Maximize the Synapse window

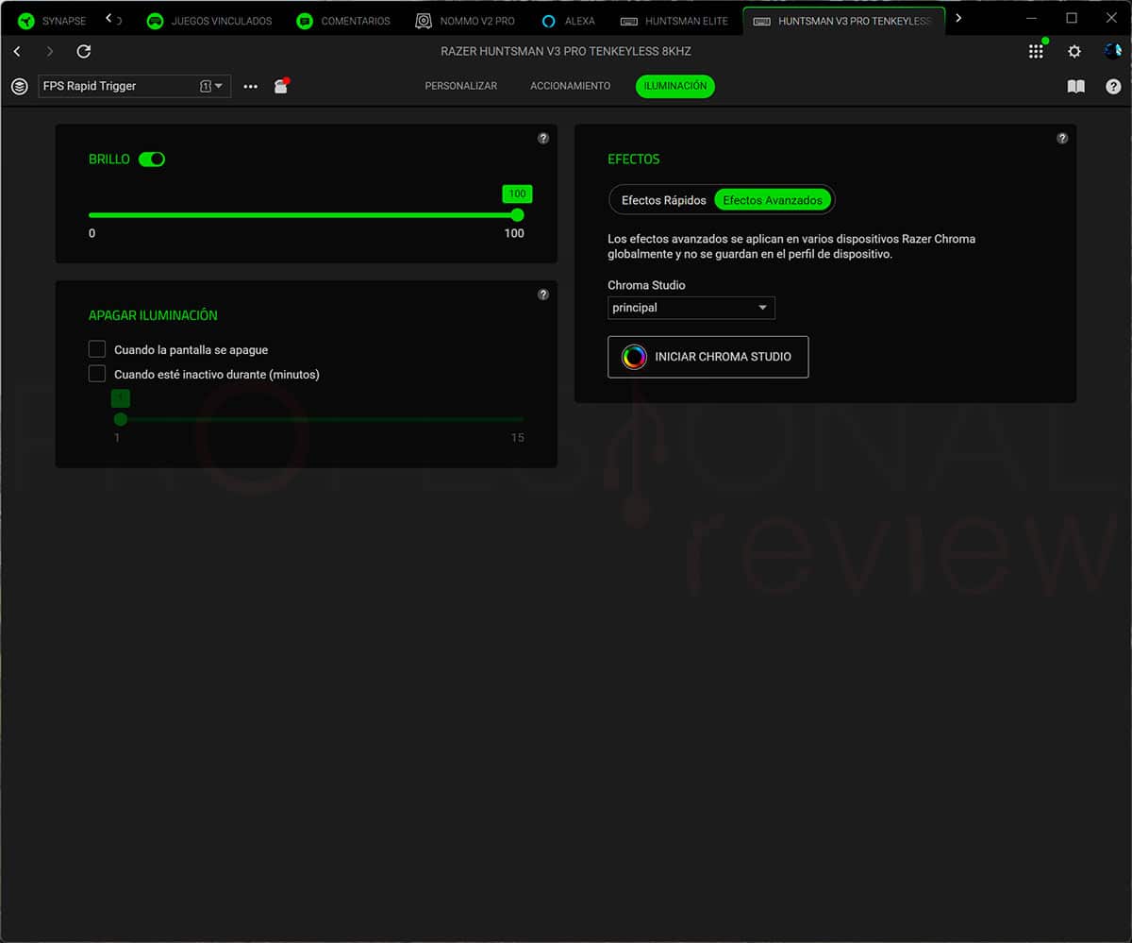coord(1072,18)
